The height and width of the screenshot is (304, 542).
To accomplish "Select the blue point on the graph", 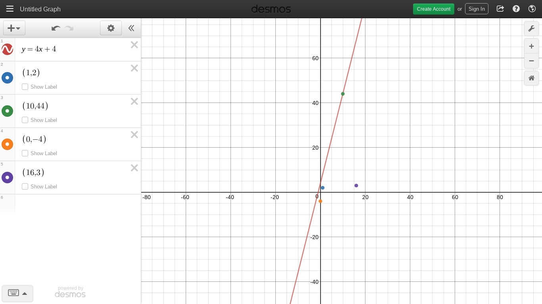I will [x=323, y=188].
